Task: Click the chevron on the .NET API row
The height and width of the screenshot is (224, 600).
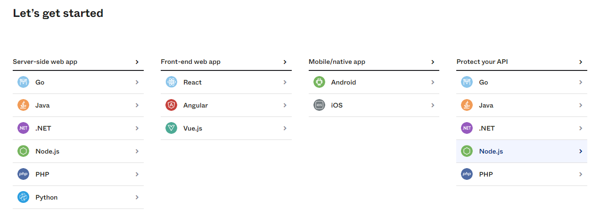Action: click(x=581, y=128)
